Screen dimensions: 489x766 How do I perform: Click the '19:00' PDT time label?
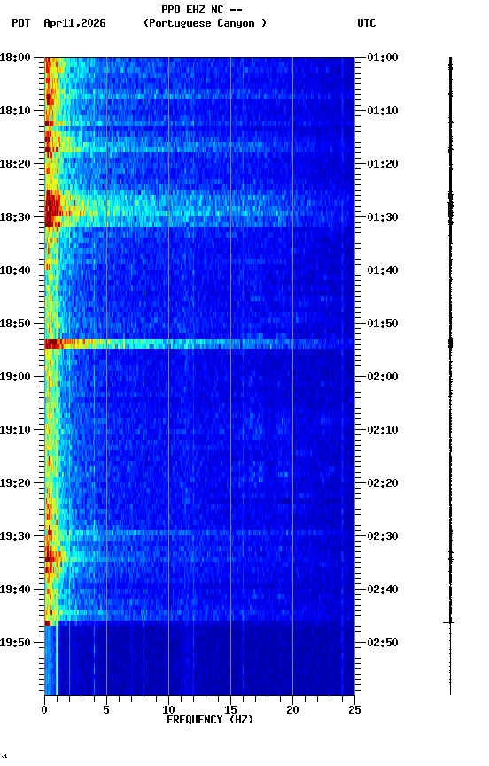point(15,377)
